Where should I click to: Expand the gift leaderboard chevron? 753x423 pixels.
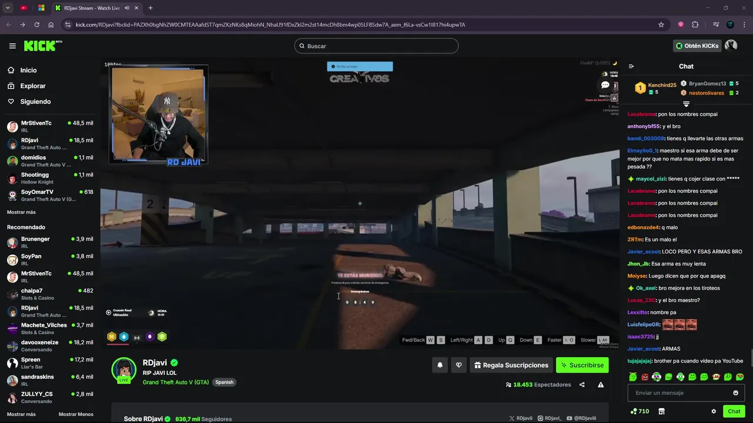pos(686,104)
